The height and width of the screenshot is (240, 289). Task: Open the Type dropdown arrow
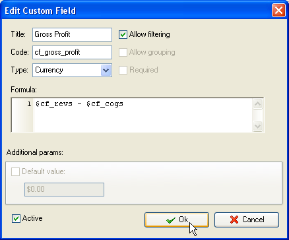click(x=106, y=71)
